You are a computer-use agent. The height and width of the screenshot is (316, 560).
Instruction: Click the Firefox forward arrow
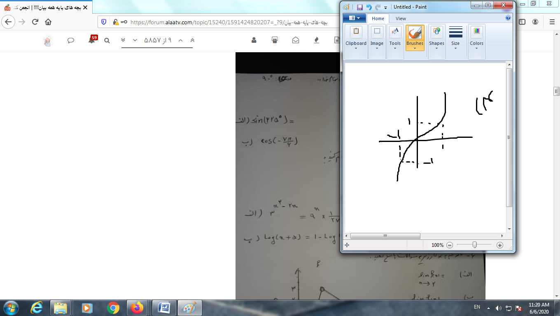click(x=22, y=22)
